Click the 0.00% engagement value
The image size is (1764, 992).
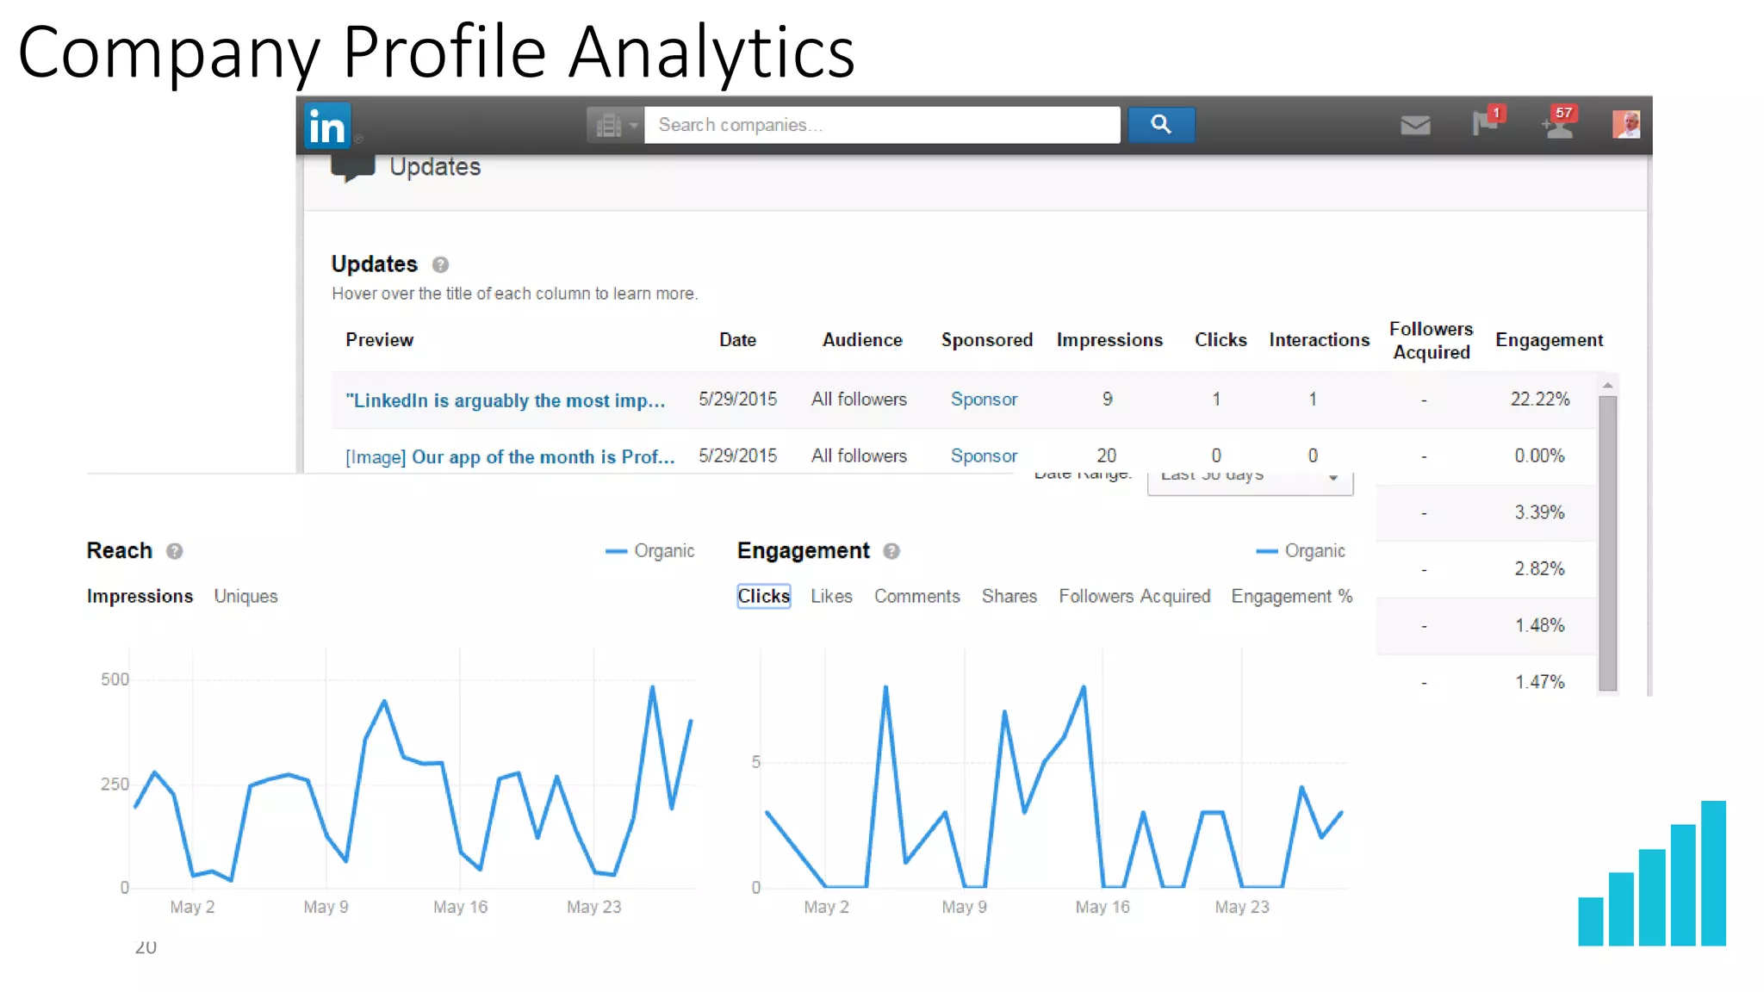(1539, 456)
